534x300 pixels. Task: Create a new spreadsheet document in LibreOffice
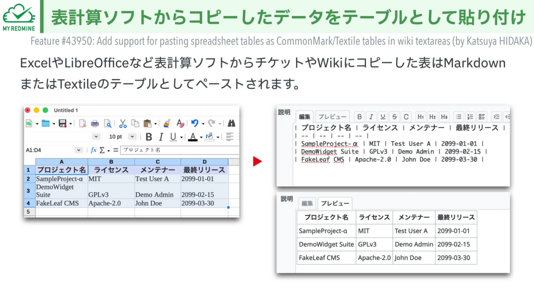(x=29, y=123)
